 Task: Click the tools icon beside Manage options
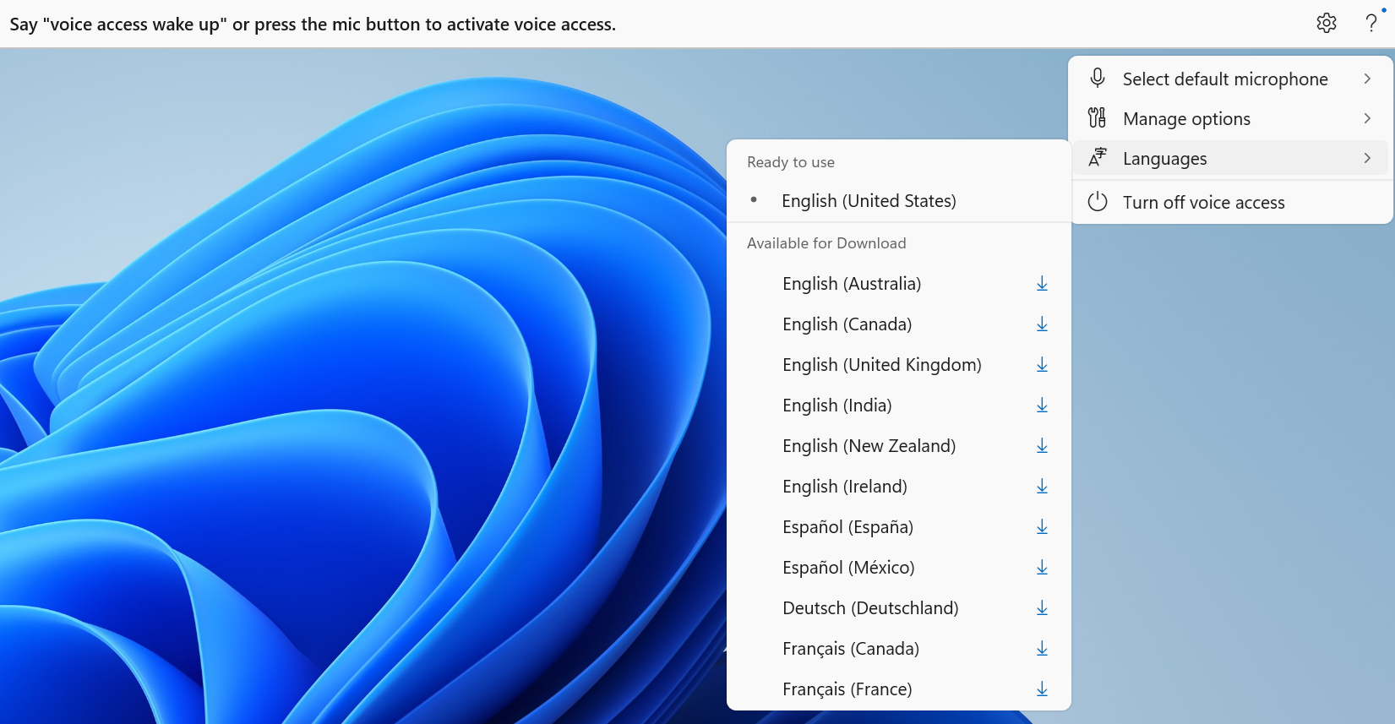coord(1097,118)
